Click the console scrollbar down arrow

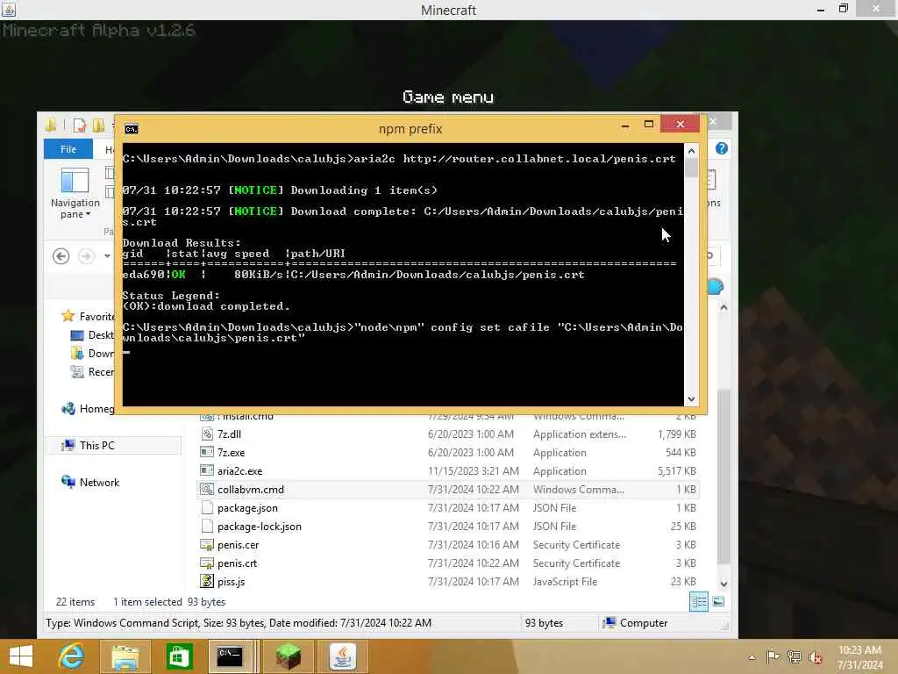pos(691,399)
